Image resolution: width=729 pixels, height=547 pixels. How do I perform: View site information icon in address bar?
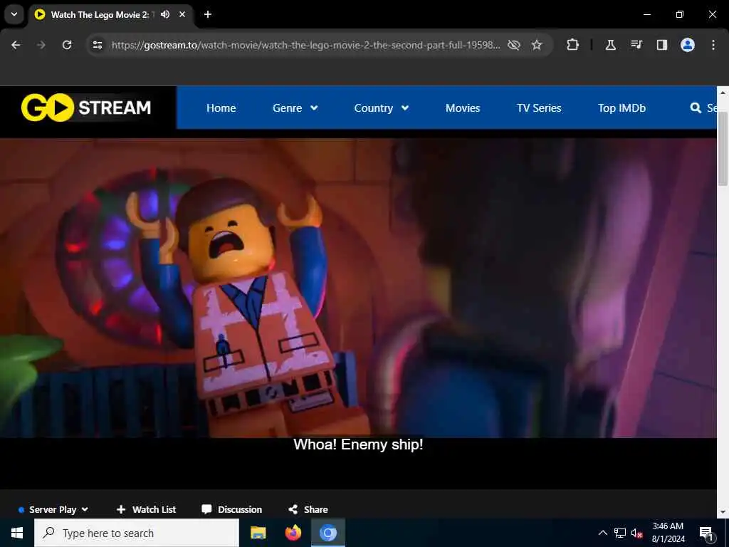tap(97, 45)
